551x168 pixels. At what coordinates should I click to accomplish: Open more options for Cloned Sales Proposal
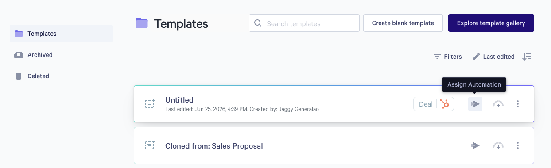tap(518, 145)
